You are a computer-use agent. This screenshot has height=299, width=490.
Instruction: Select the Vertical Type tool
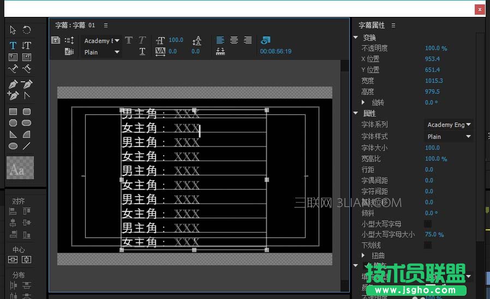click(27, 45)
